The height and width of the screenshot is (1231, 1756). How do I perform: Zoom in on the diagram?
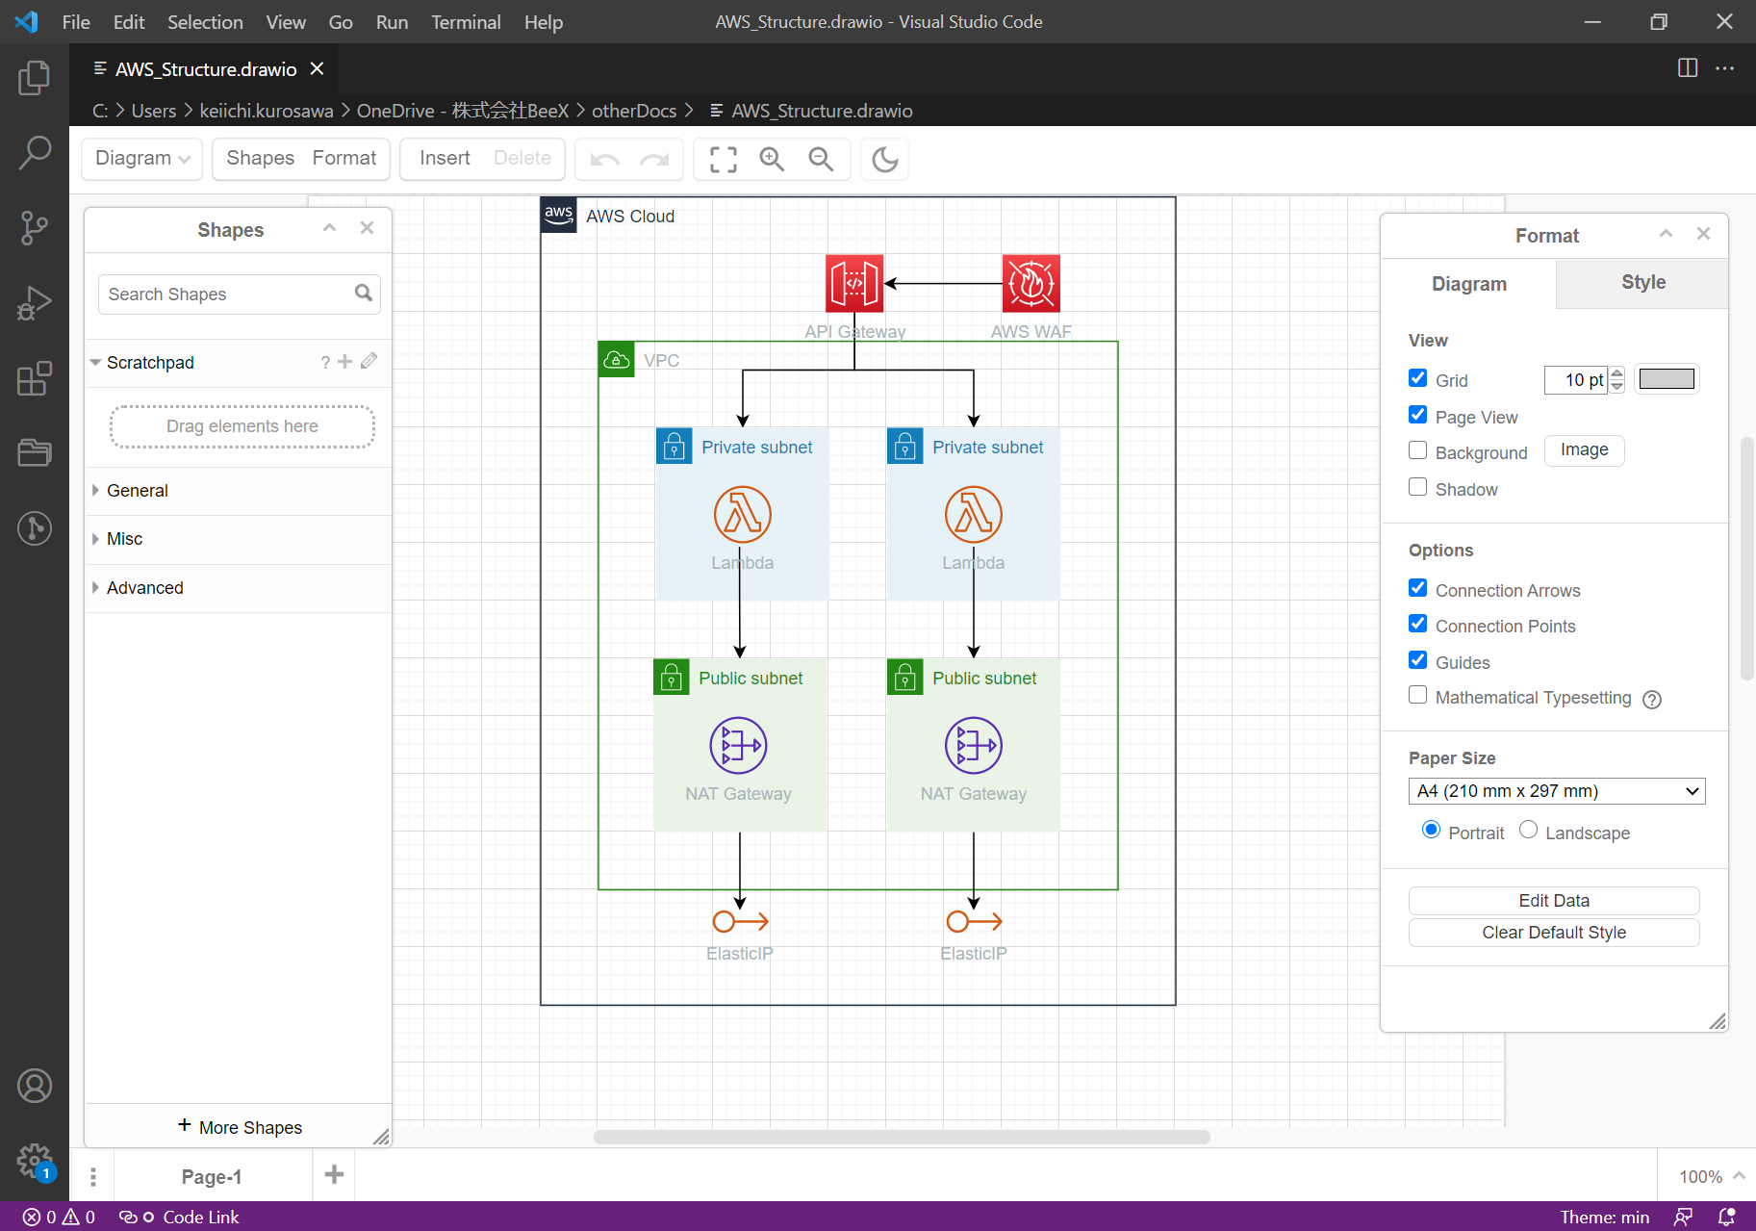point(771,159)
